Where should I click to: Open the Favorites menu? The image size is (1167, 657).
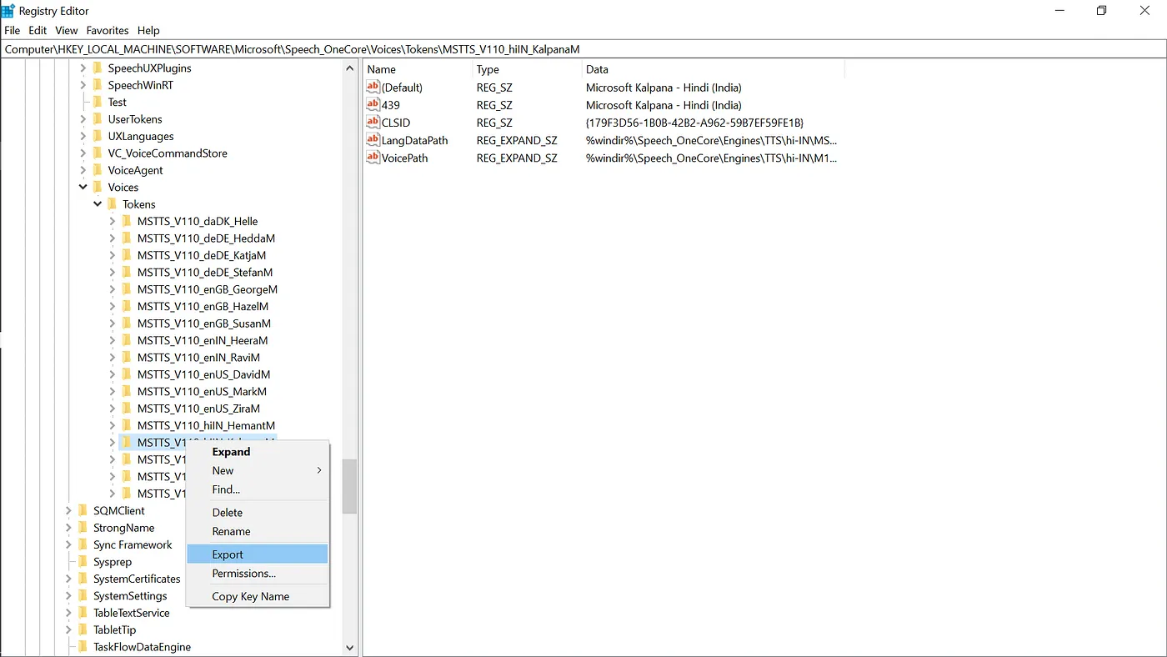107,30
